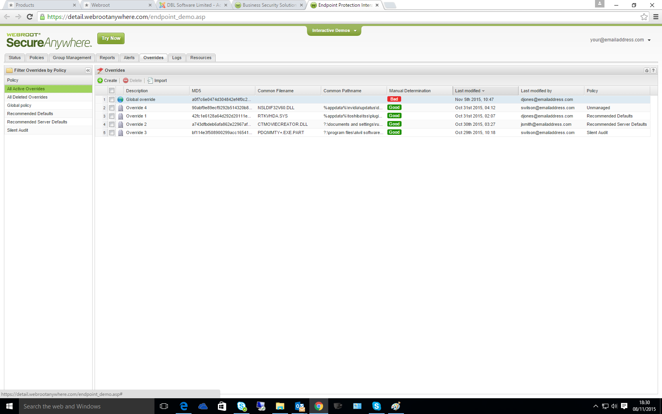Select Global policy filter
This screenshot has width=662, height=414.
[x=48, y=105]
